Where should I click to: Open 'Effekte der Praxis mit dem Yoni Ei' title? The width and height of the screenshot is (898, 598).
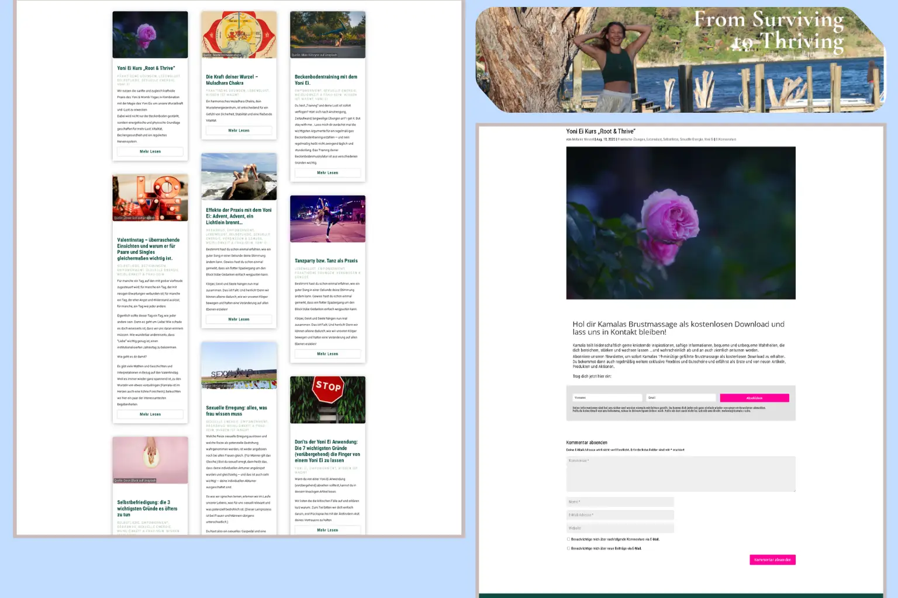click(239, 216)
